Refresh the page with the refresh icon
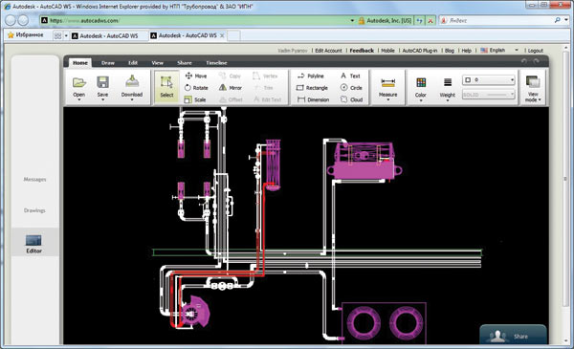 (x=420, y=20)
